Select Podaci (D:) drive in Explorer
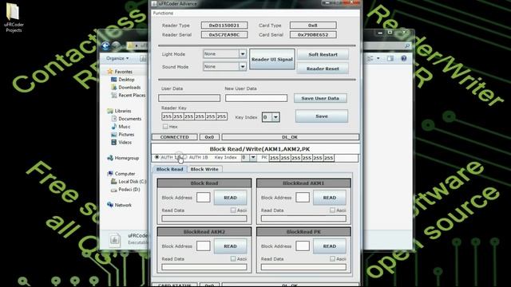The image size is (511, 287). pos(125,190)
